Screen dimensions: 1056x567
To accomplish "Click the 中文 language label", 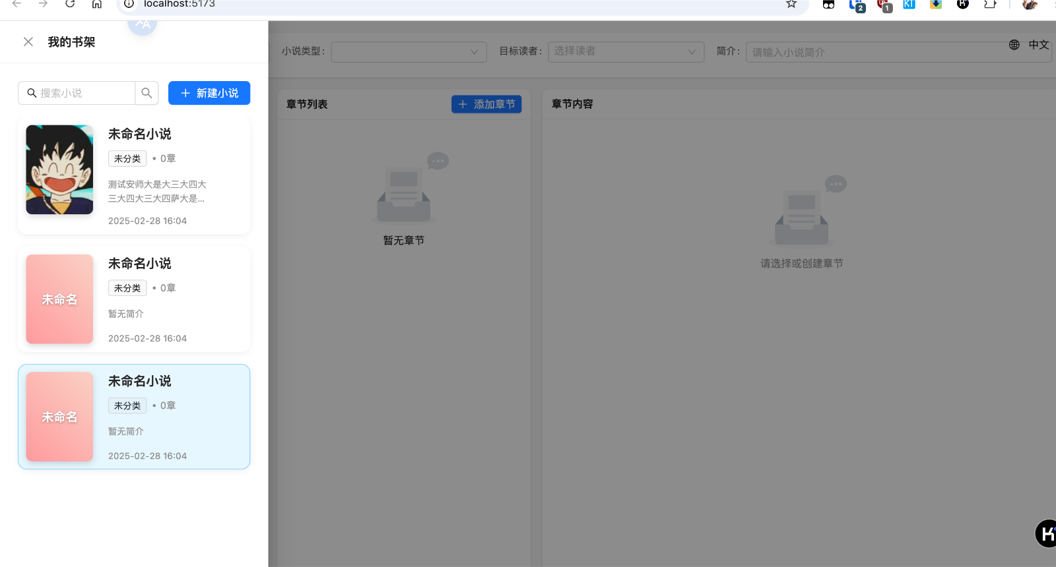I will point(1038,45).
